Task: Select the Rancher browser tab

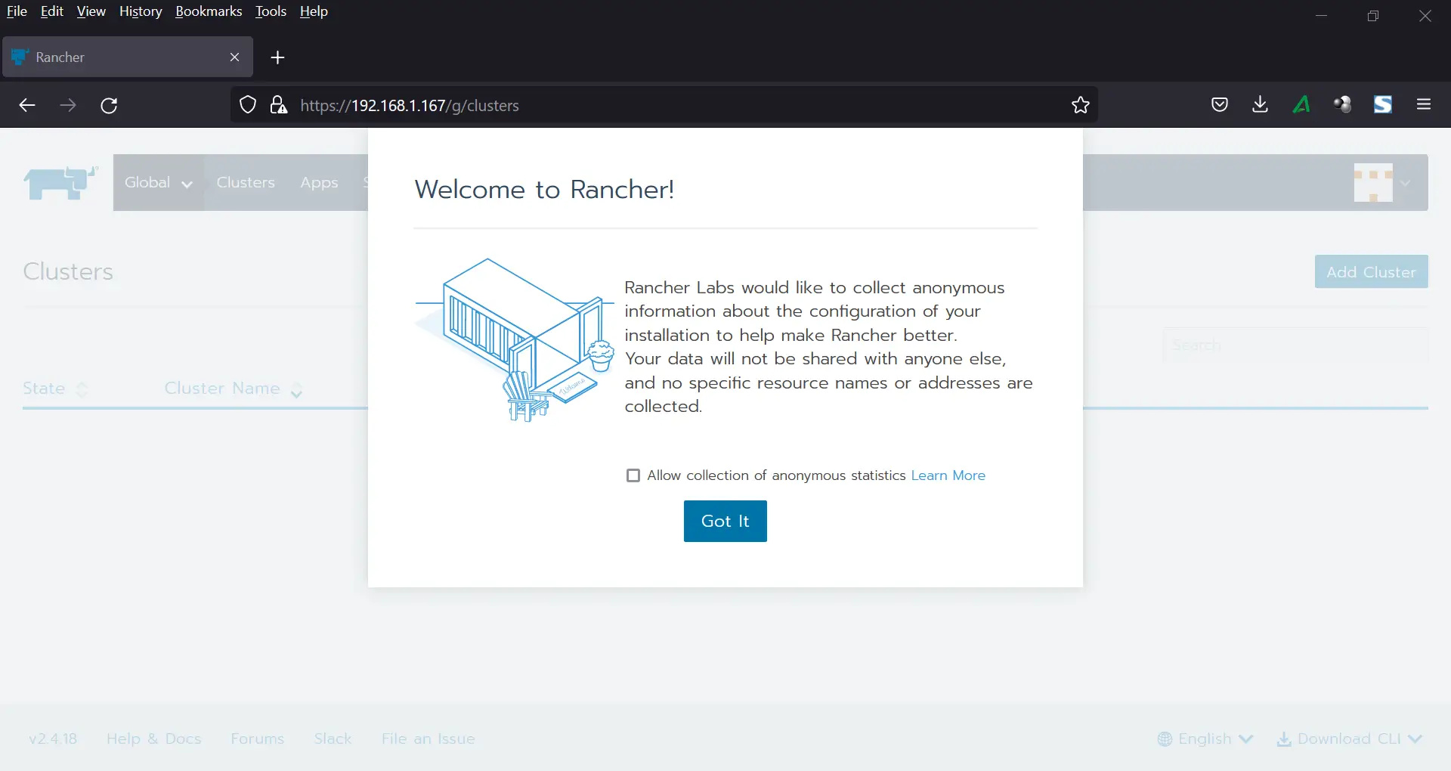Action: pos(127,57)
